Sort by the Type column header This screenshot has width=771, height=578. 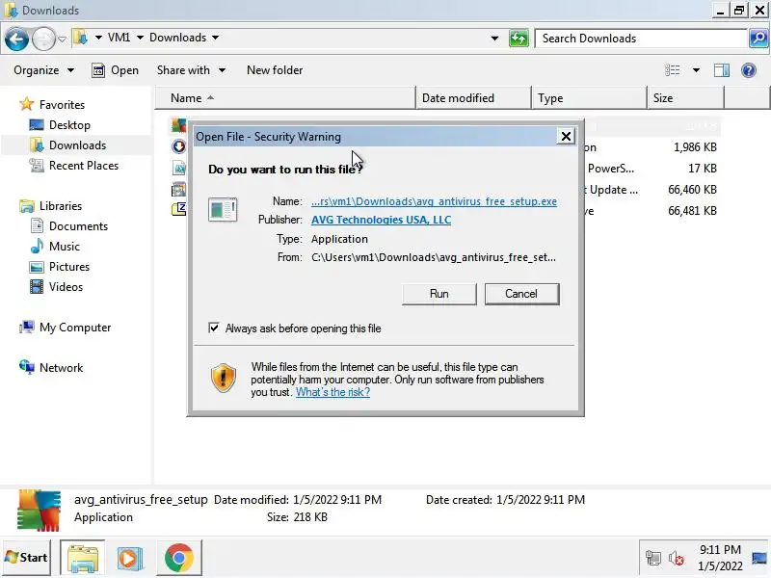pyautogui.click(x=589, y=98)
